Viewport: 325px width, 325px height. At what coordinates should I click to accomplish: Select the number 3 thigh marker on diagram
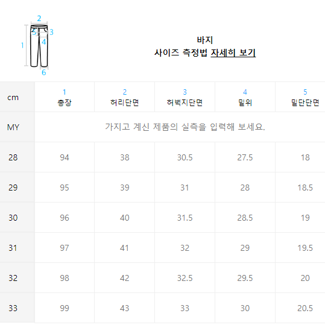point(51,32)
